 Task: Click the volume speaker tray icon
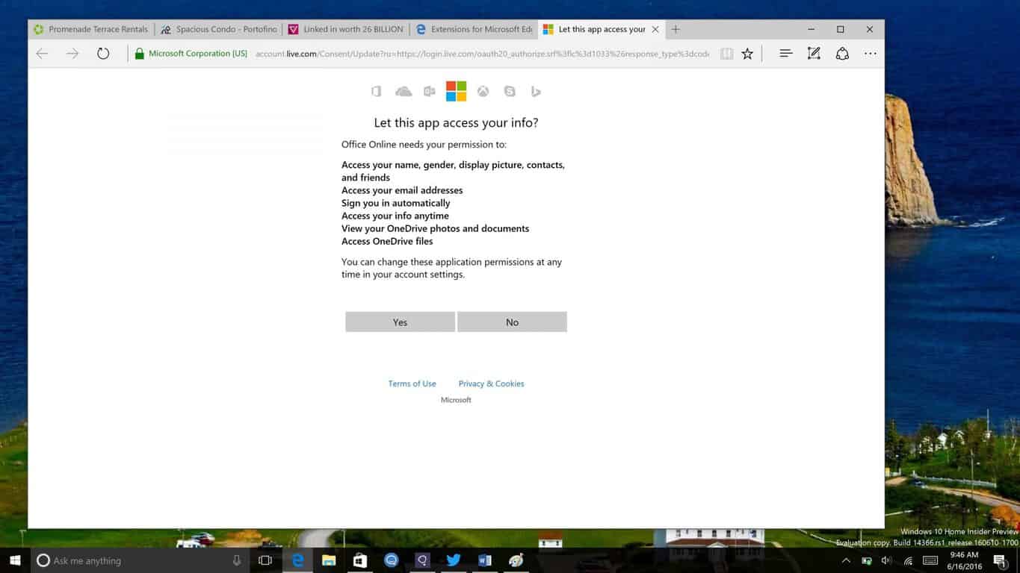tap(887, 560)
